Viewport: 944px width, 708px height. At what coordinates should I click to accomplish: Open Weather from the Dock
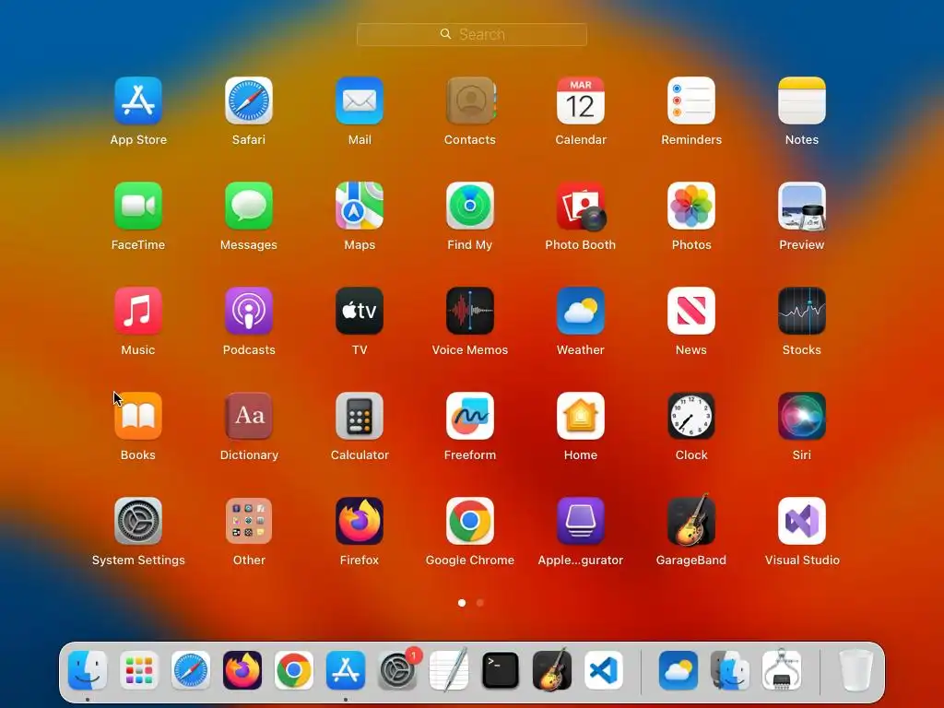point(678,670)
